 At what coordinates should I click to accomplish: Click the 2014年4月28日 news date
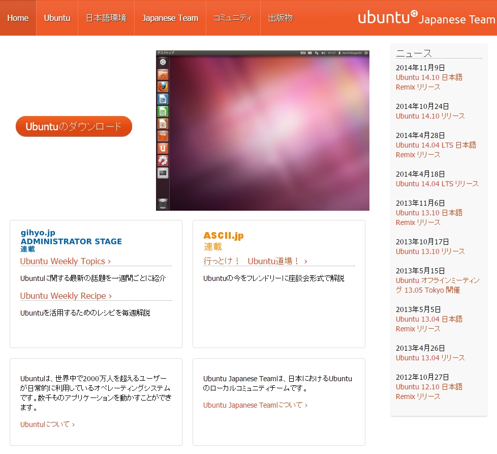420,135
